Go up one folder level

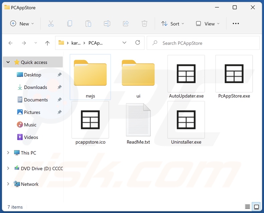tap(47, 43)
